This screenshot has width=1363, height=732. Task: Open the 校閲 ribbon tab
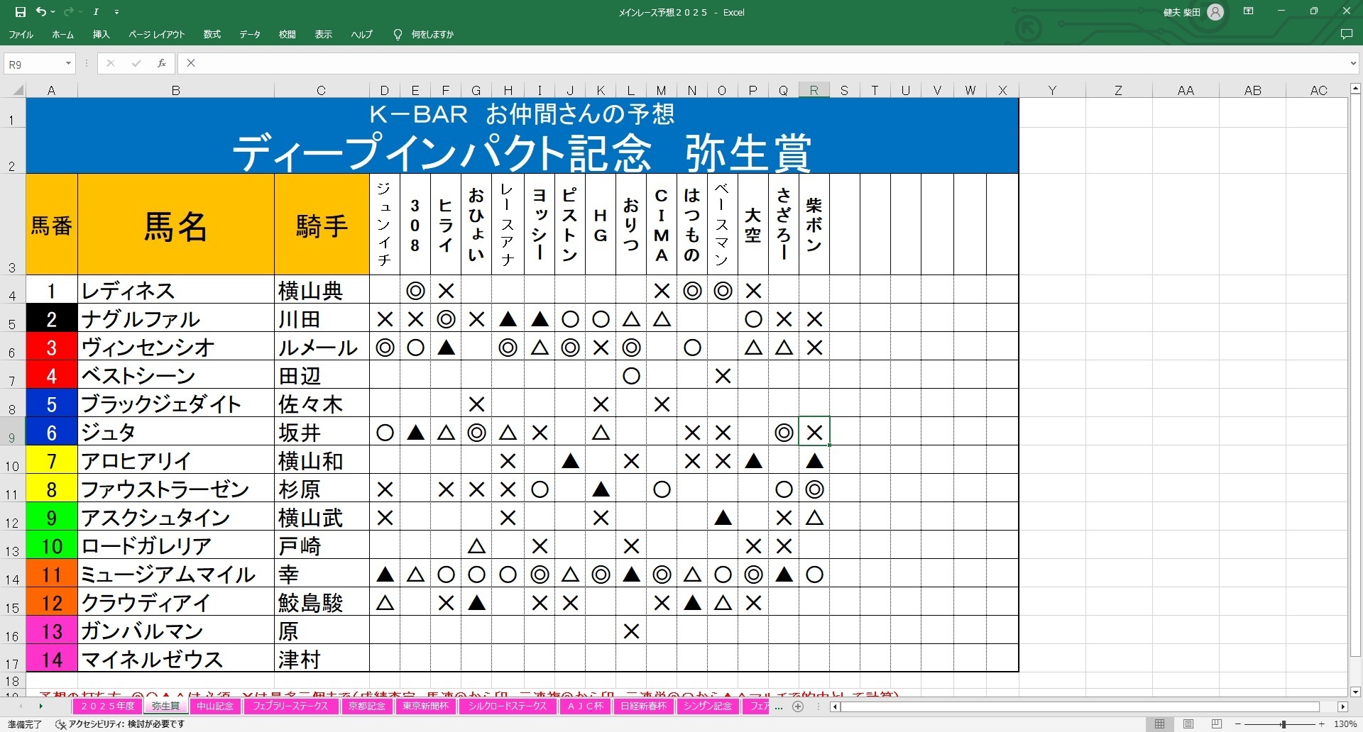coord(287,34)
